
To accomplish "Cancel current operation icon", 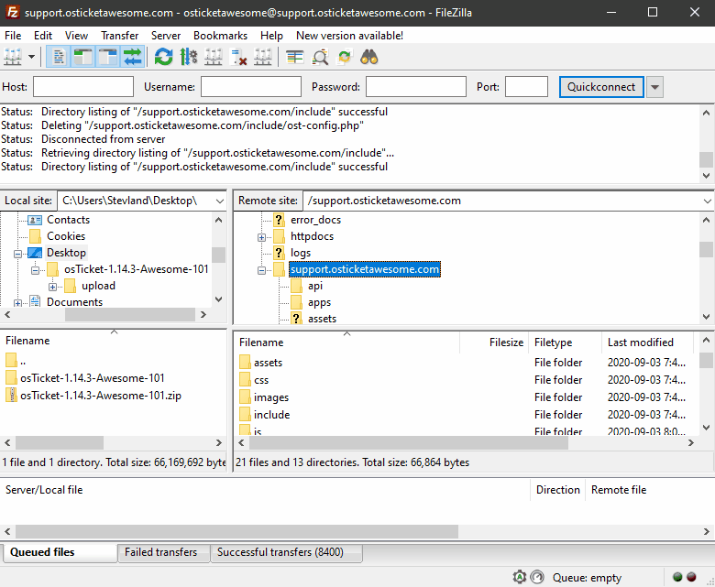I will tap(213, 58).
